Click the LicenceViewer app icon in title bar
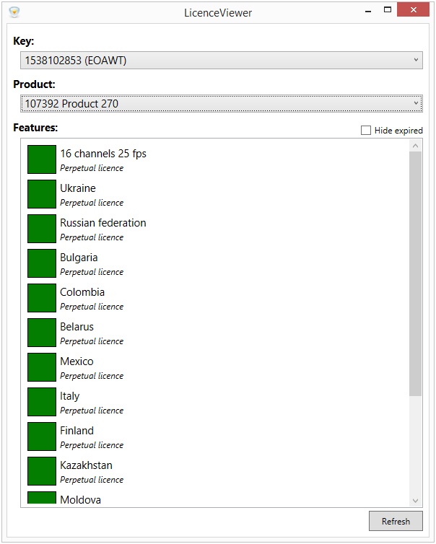Screen dimensions: 436x544 pyautogui.click(x=14, y=12)
